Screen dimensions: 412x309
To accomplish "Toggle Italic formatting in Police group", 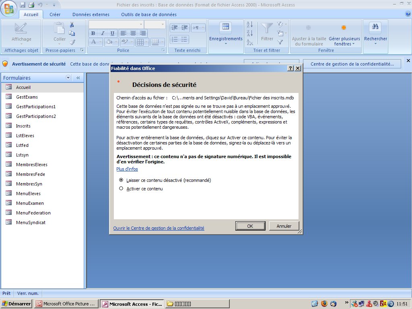I will pyautogui.click(x=103, y=33).
